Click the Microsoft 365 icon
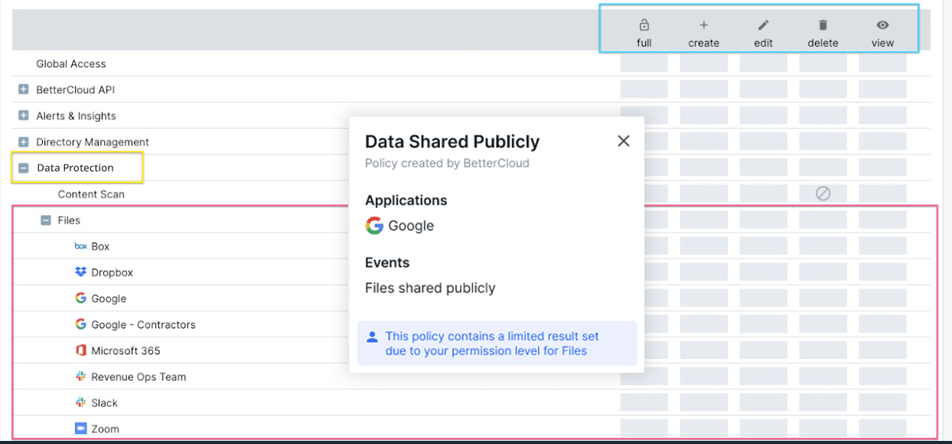952x444 pixels. pos(80,351)
